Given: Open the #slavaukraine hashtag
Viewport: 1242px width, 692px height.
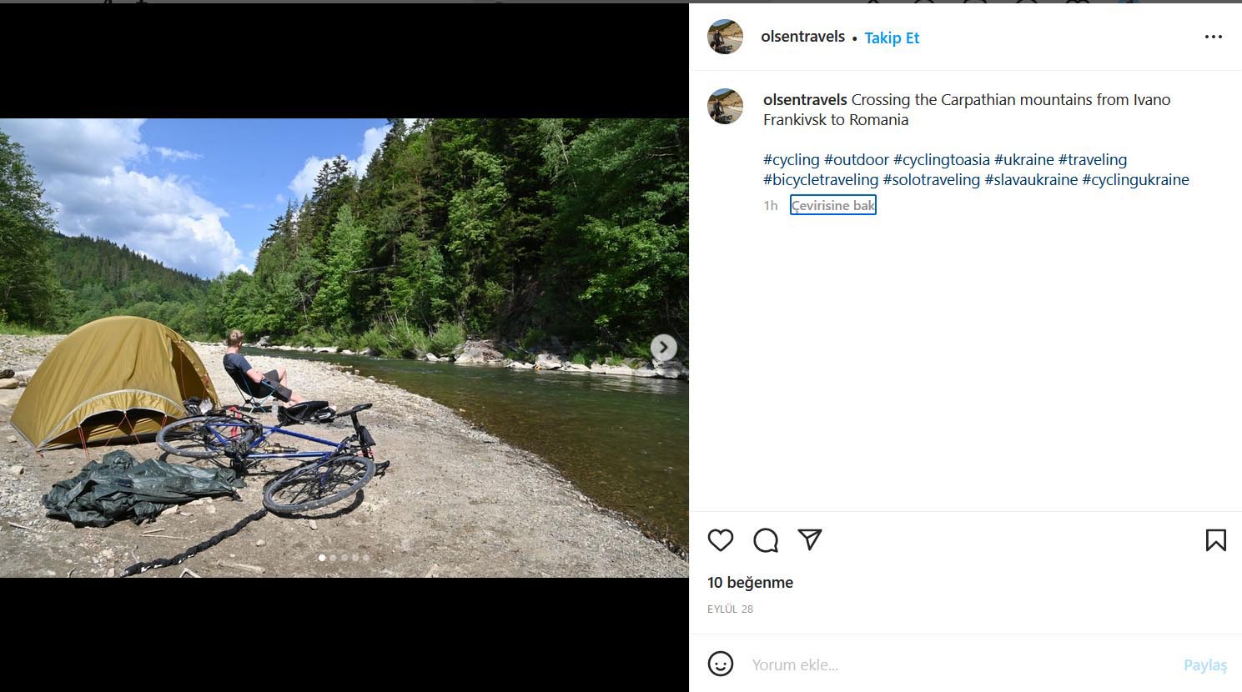Looking at the screenshot, I should [x=1031, y=179].
